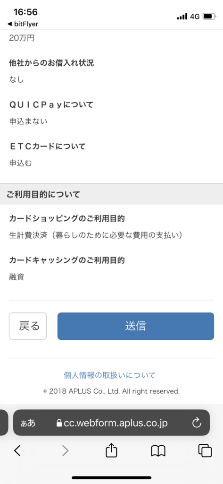
Task: Show all tabs with the tabs icon
Action: coord(205,450)
